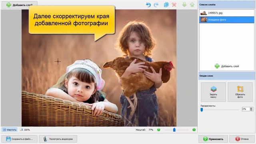Click the redo arrow icon
Screen dimensions: 256x144
click(x=156, y=5)
